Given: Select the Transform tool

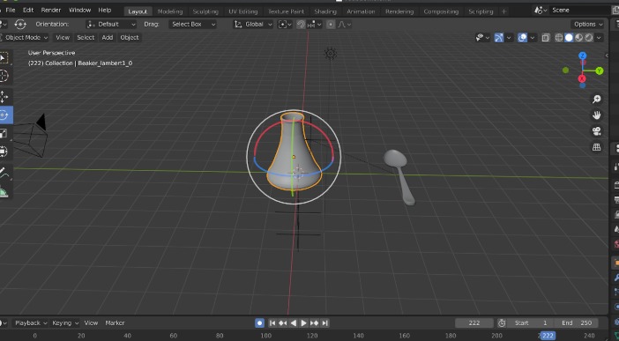Looking at the screenshot, I should point(4,152).
